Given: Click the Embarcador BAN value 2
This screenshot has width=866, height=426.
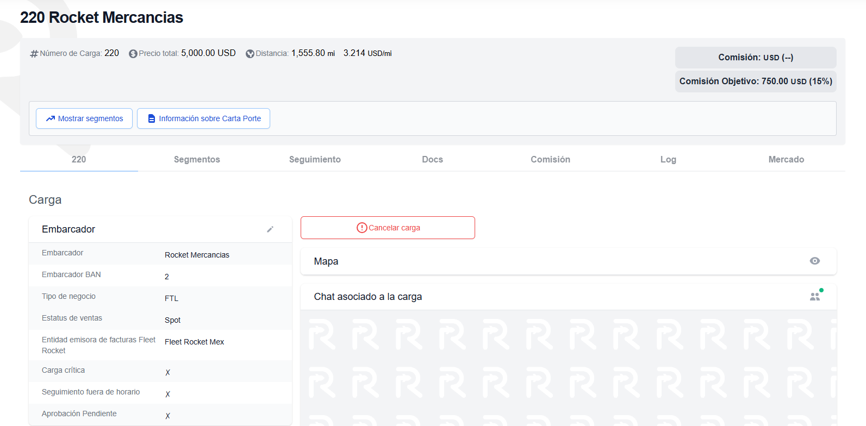Looking at the screenshot, I should pos(167,277).
